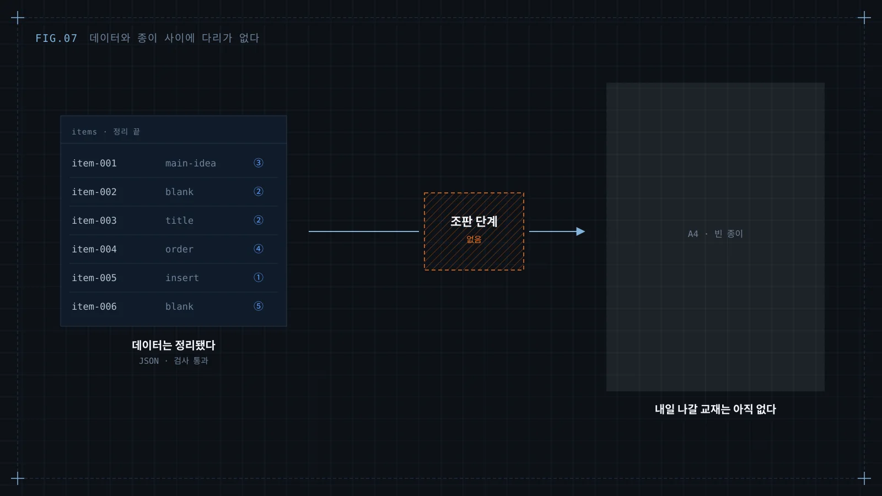Click the dashed '조판 단계' box
Image resolution: width=882 pixels, height=496 pixels.
tap(474, 231)
